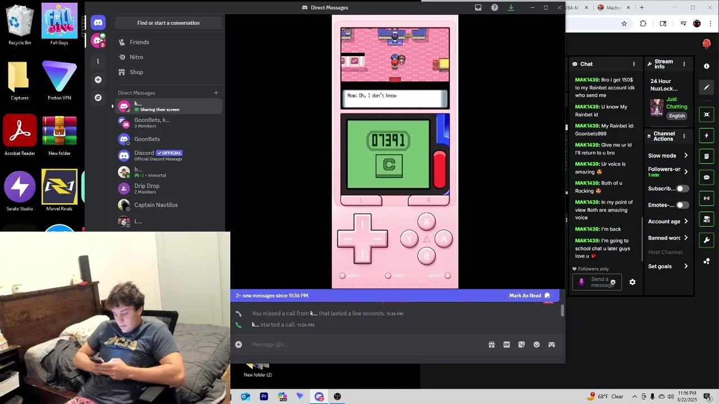This screenshot has width=719, height=404.
Task: Open Captain Nautilus direct message
Action: [169, 205]
